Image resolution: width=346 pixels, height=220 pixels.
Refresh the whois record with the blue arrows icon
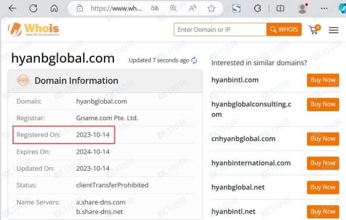tap(194, 60)
